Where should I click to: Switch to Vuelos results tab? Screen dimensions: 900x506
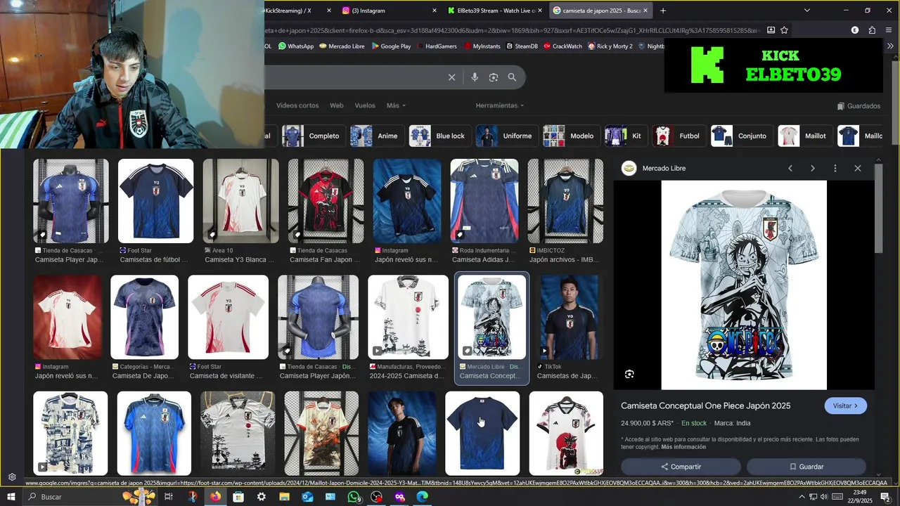365,105
